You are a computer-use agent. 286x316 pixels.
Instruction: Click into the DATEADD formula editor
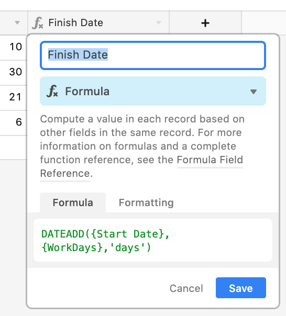[153, 240]
